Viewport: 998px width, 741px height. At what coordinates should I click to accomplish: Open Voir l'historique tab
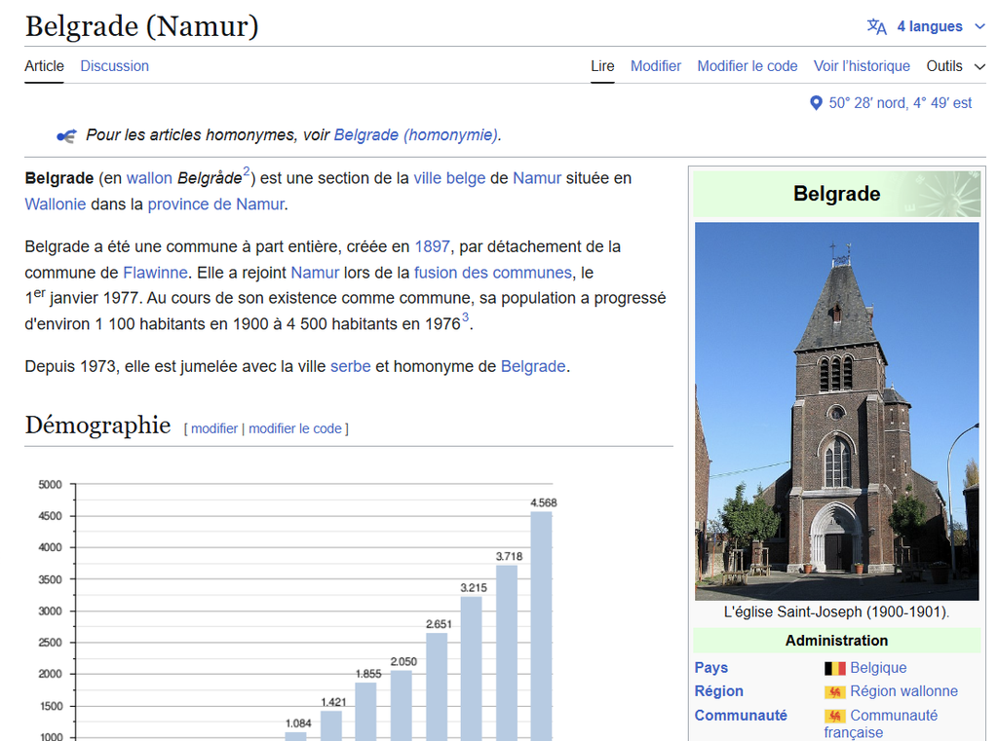pyautogui.click(x=862, y=66)
